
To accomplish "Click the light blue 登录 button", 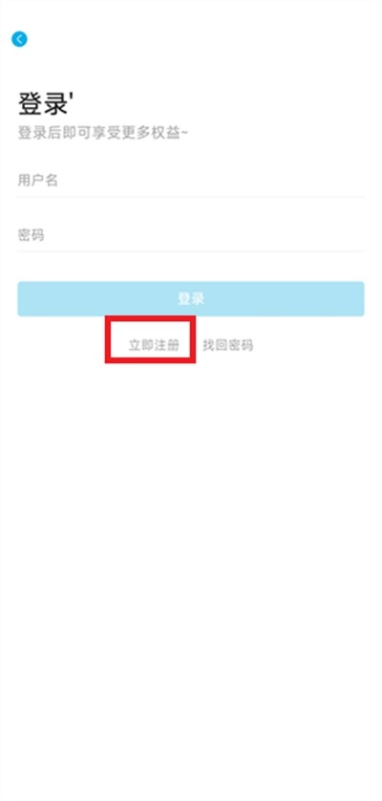I will 191,299.
